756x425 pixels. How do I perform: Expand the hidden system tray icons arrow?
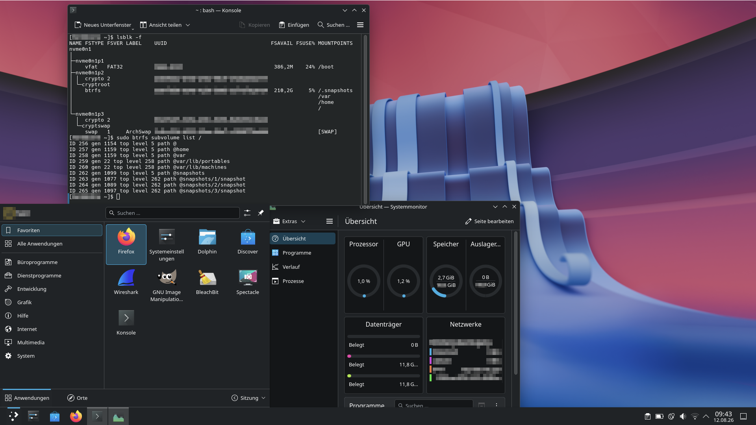pos(706,416)
